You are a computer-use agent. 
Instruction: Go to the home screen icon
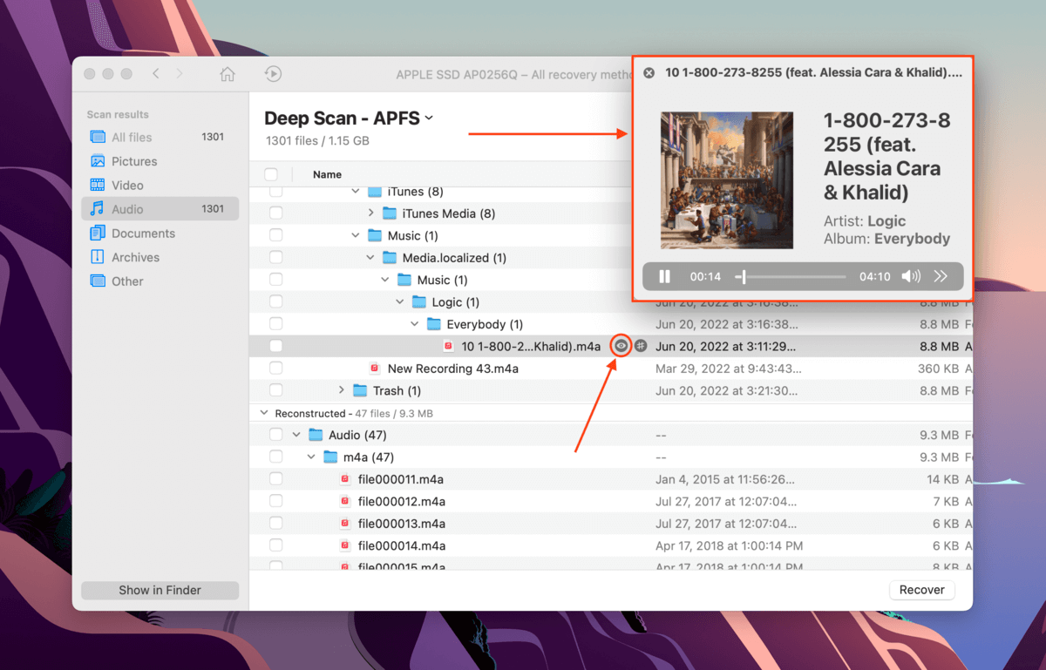227,74
